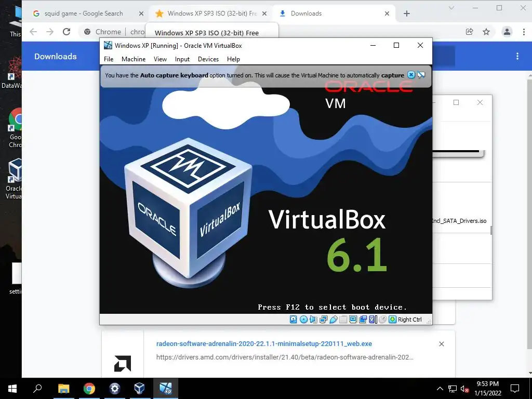
Task: Maximize the background dialog window
Action: coord(456,102)
